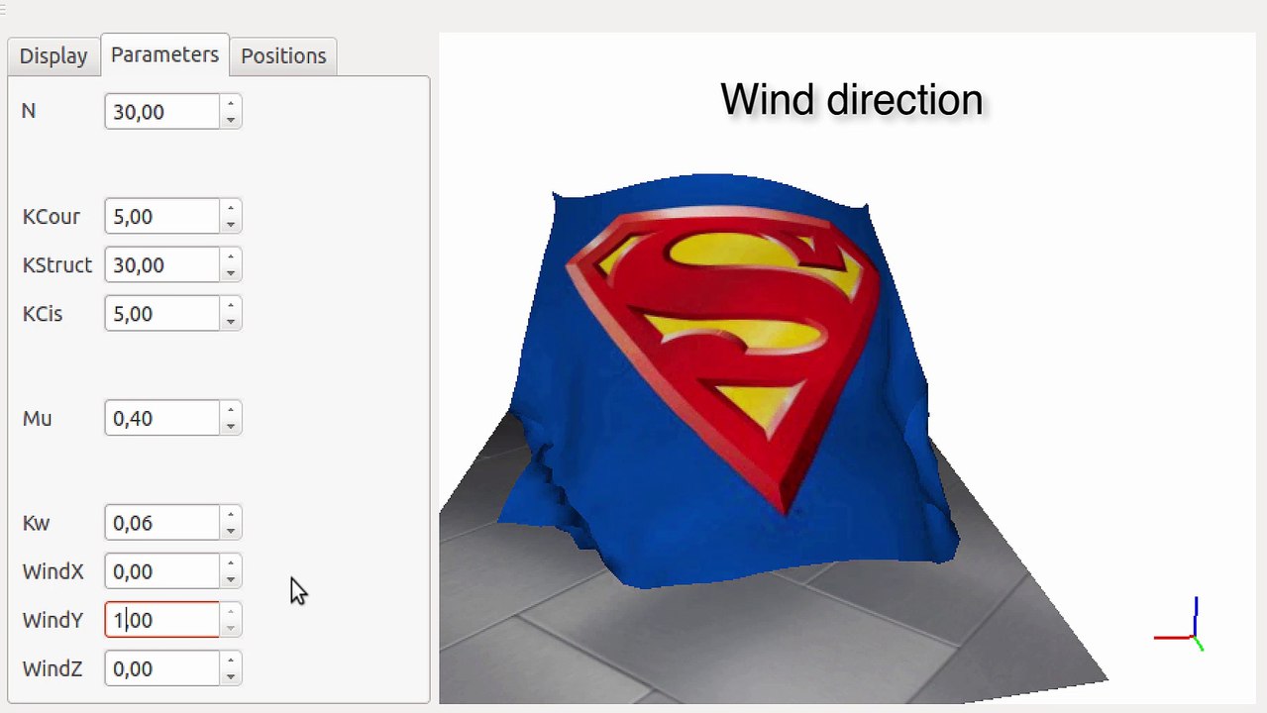
Task: Decrement KCour using down arrow
Action: point(230,226)
